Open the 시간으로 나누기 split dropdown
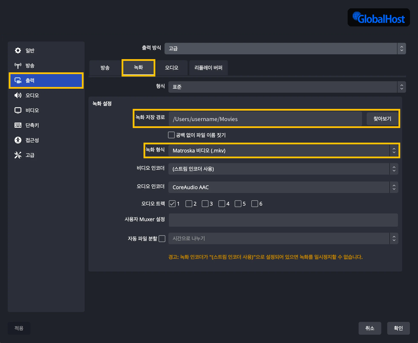This screenshot has height=343, width=418. [283, 238]
